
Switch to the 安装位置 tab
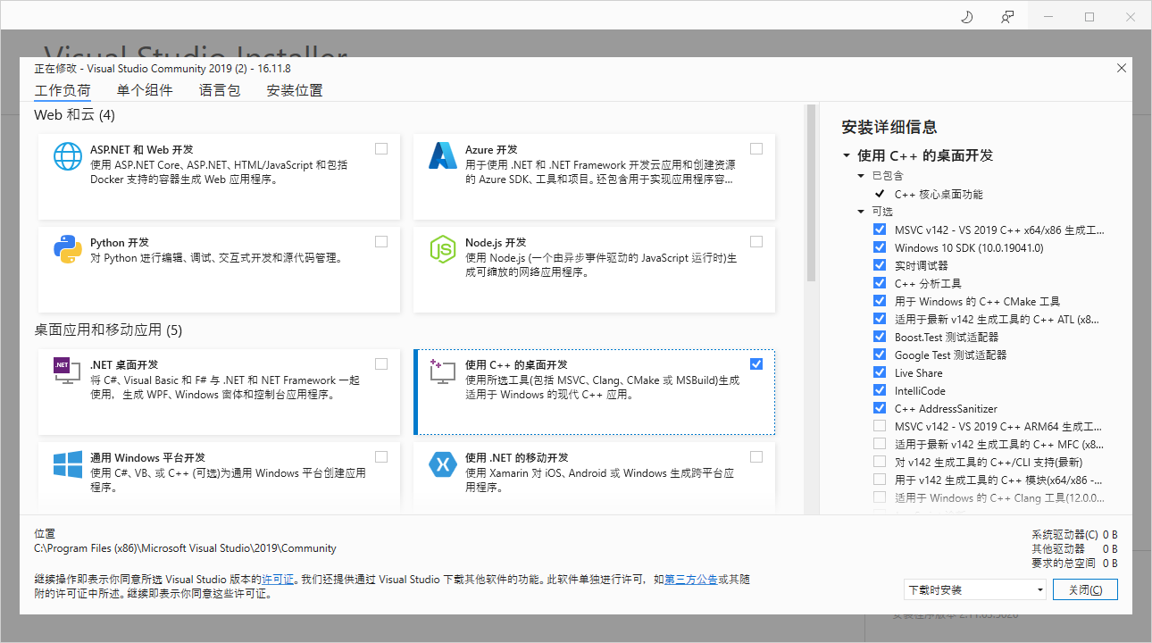[295, 90]
